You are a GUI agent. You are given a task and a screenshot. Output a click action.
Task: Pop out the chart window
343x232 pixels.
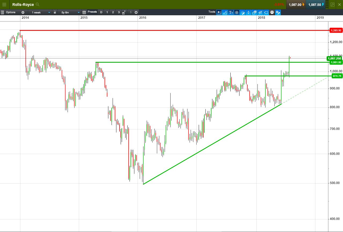[x=333, y=5]
